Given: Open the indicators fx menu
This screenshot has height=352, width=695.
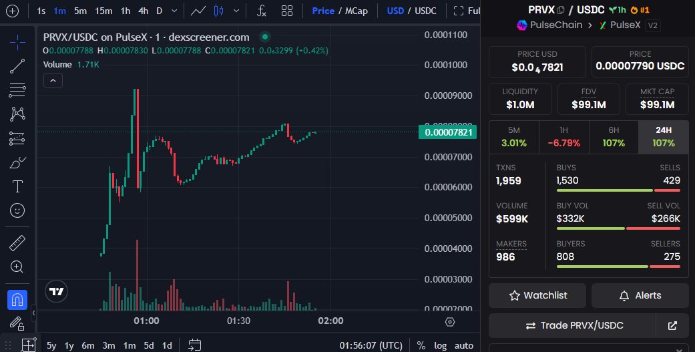Looking at the screenshot, I should (x=262, y=11).
